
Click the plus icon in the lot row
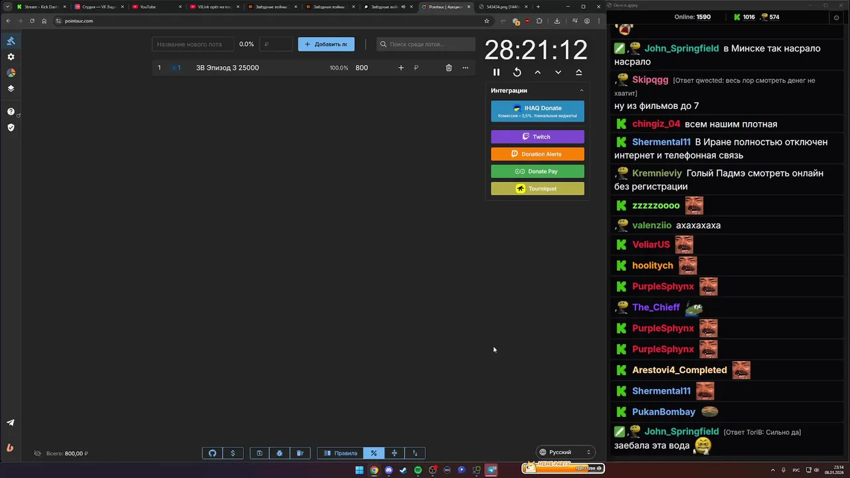click(x=400, y=68)
